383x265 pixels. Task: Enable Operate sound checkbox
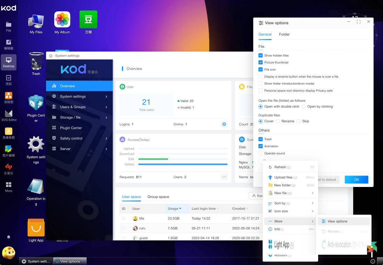pos(261,153)
